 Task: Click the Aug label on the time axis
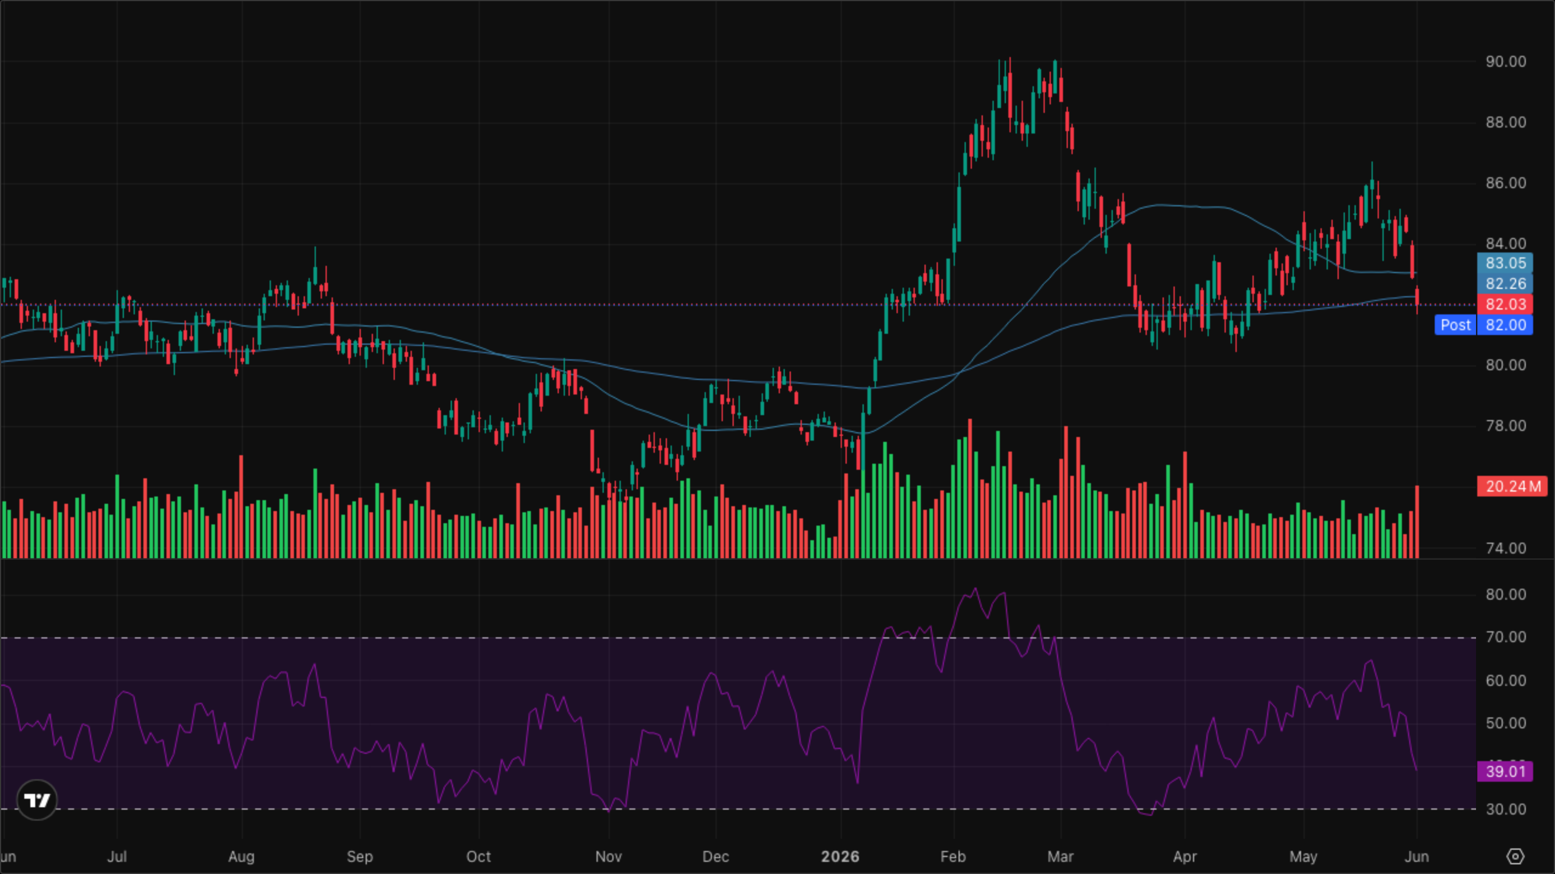tap(241, 856)
